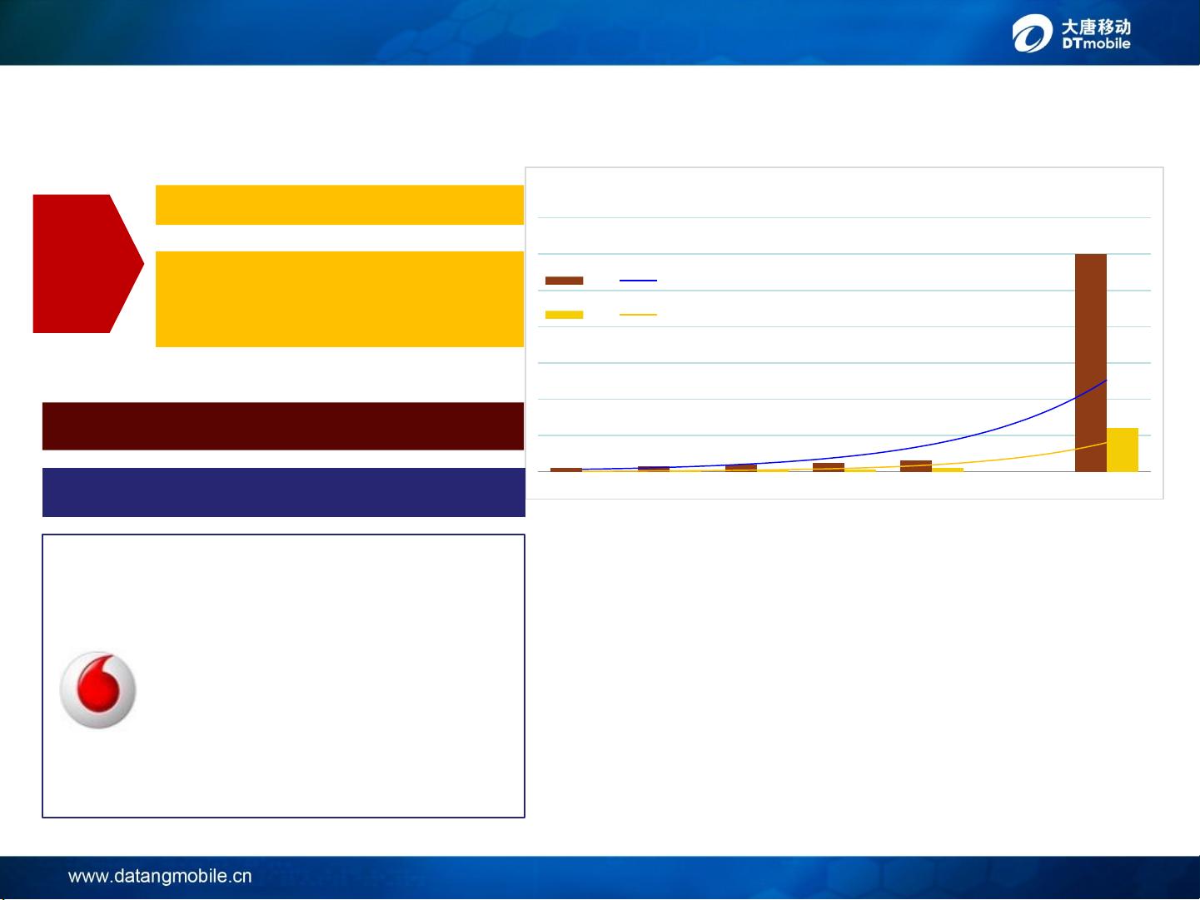Click the brown bar legend swatch

(x=564, y=281)
